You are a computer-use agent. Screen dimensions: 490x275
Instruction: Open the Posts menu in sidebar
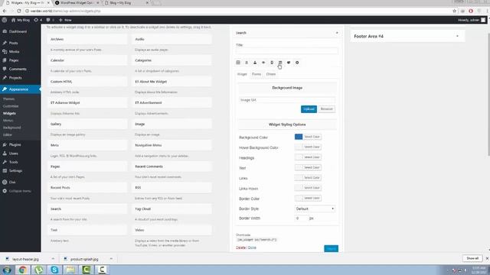pyautogui.click(x=13, y=43)
